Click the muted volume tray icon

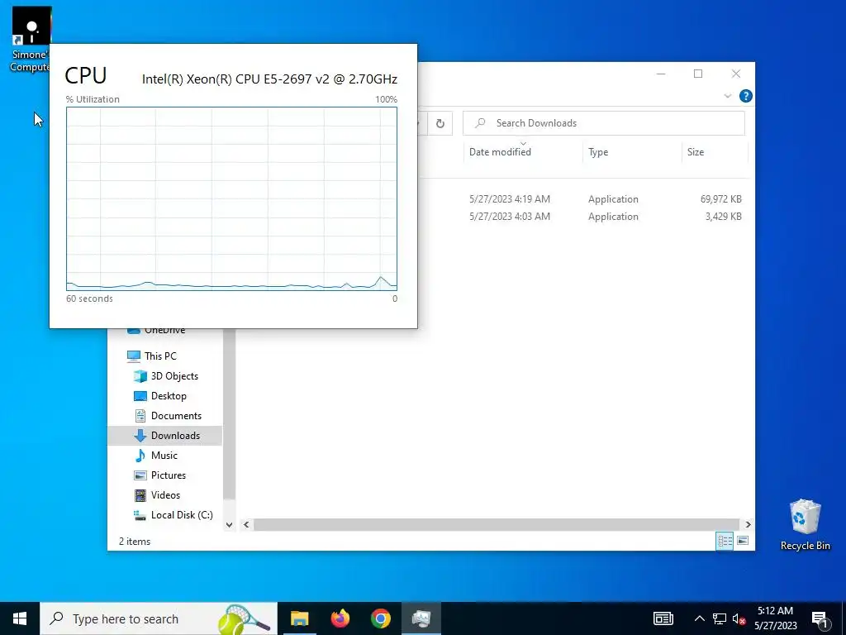point(739,618)
